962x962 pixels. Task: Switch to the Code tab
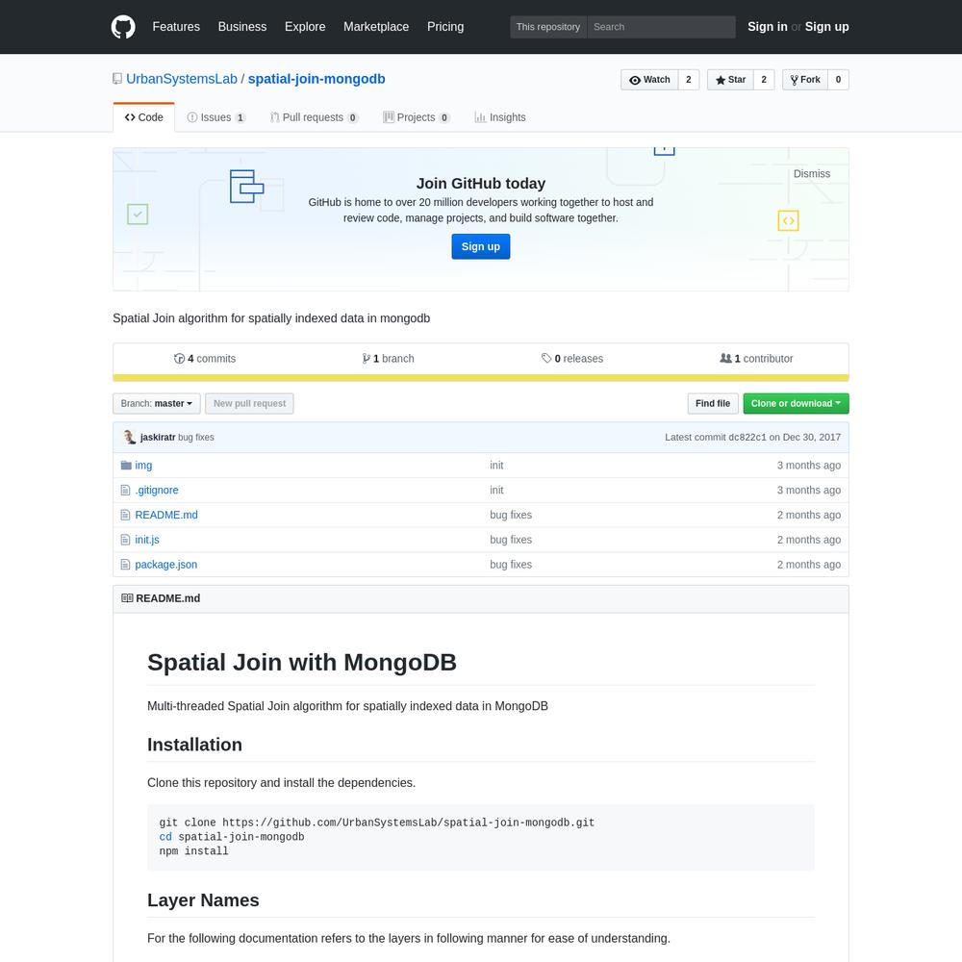(143, 117)
